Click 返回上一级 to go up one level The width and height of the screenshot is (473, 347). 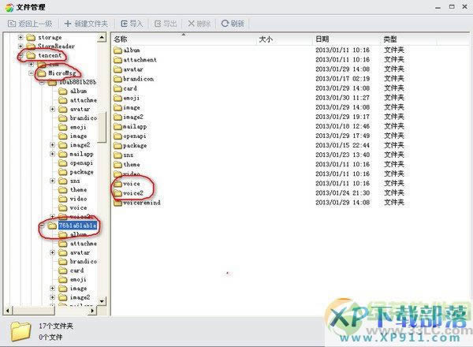(30, 24)
